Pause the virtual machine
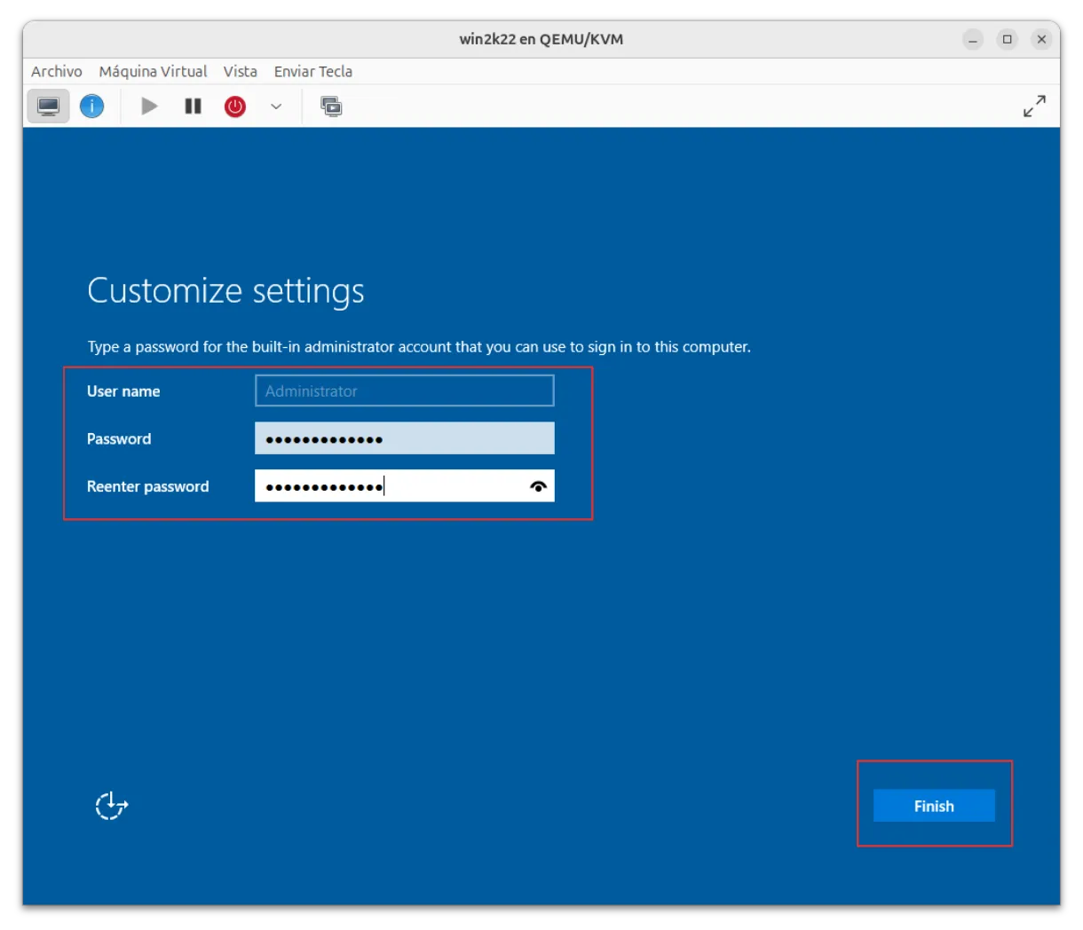 click(x=193, y=106)
